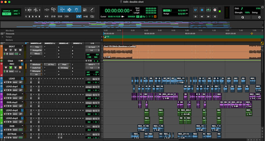Click the orange automation follows edit indicator
265x141 pixels.
tap(155, 17)
